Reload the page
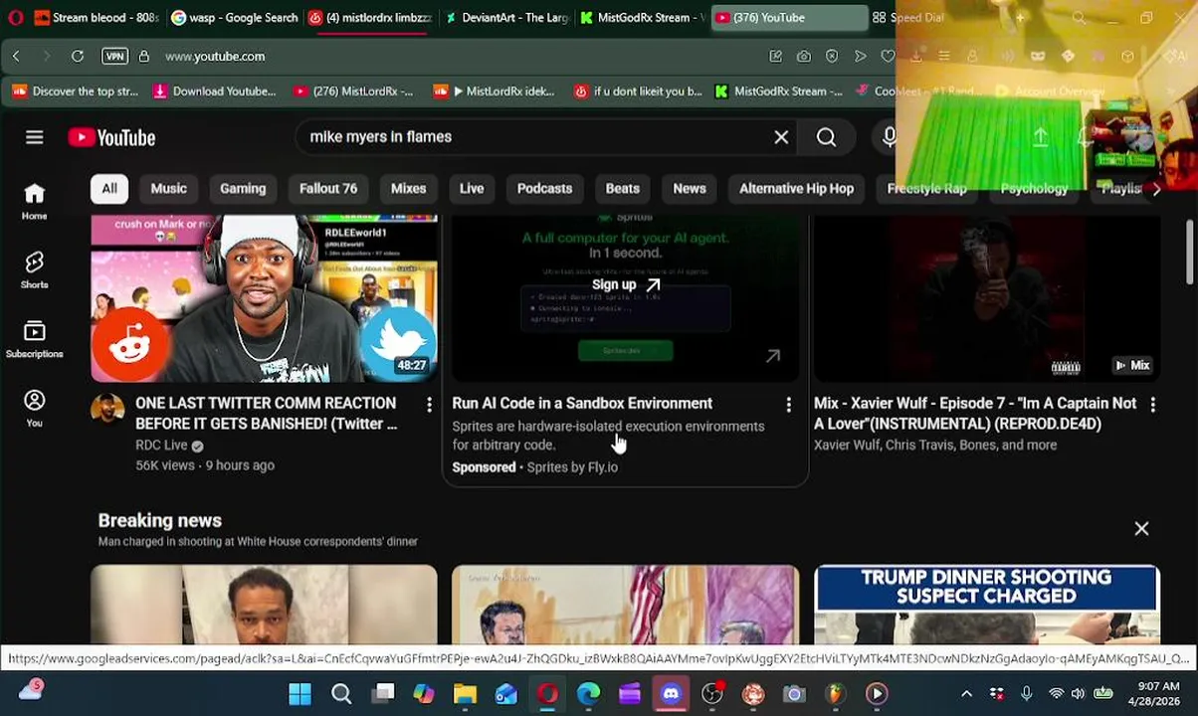 tap(77, 57)
